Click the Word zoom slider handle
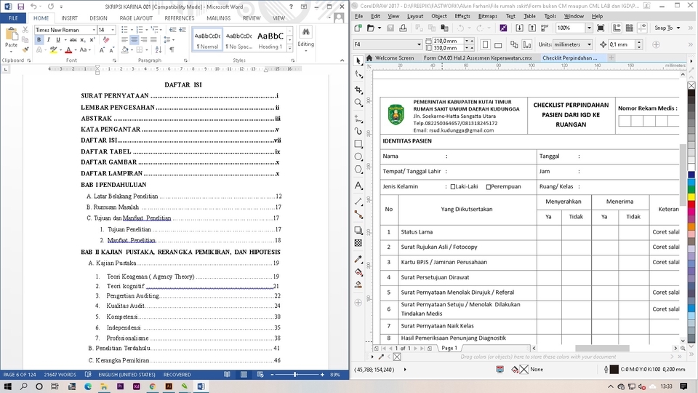Image resolution: width=698 pixels, height=393 pixels. [x=295, y=375]
